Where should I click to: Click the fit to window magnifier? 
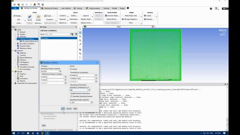(x=80, y=50)
